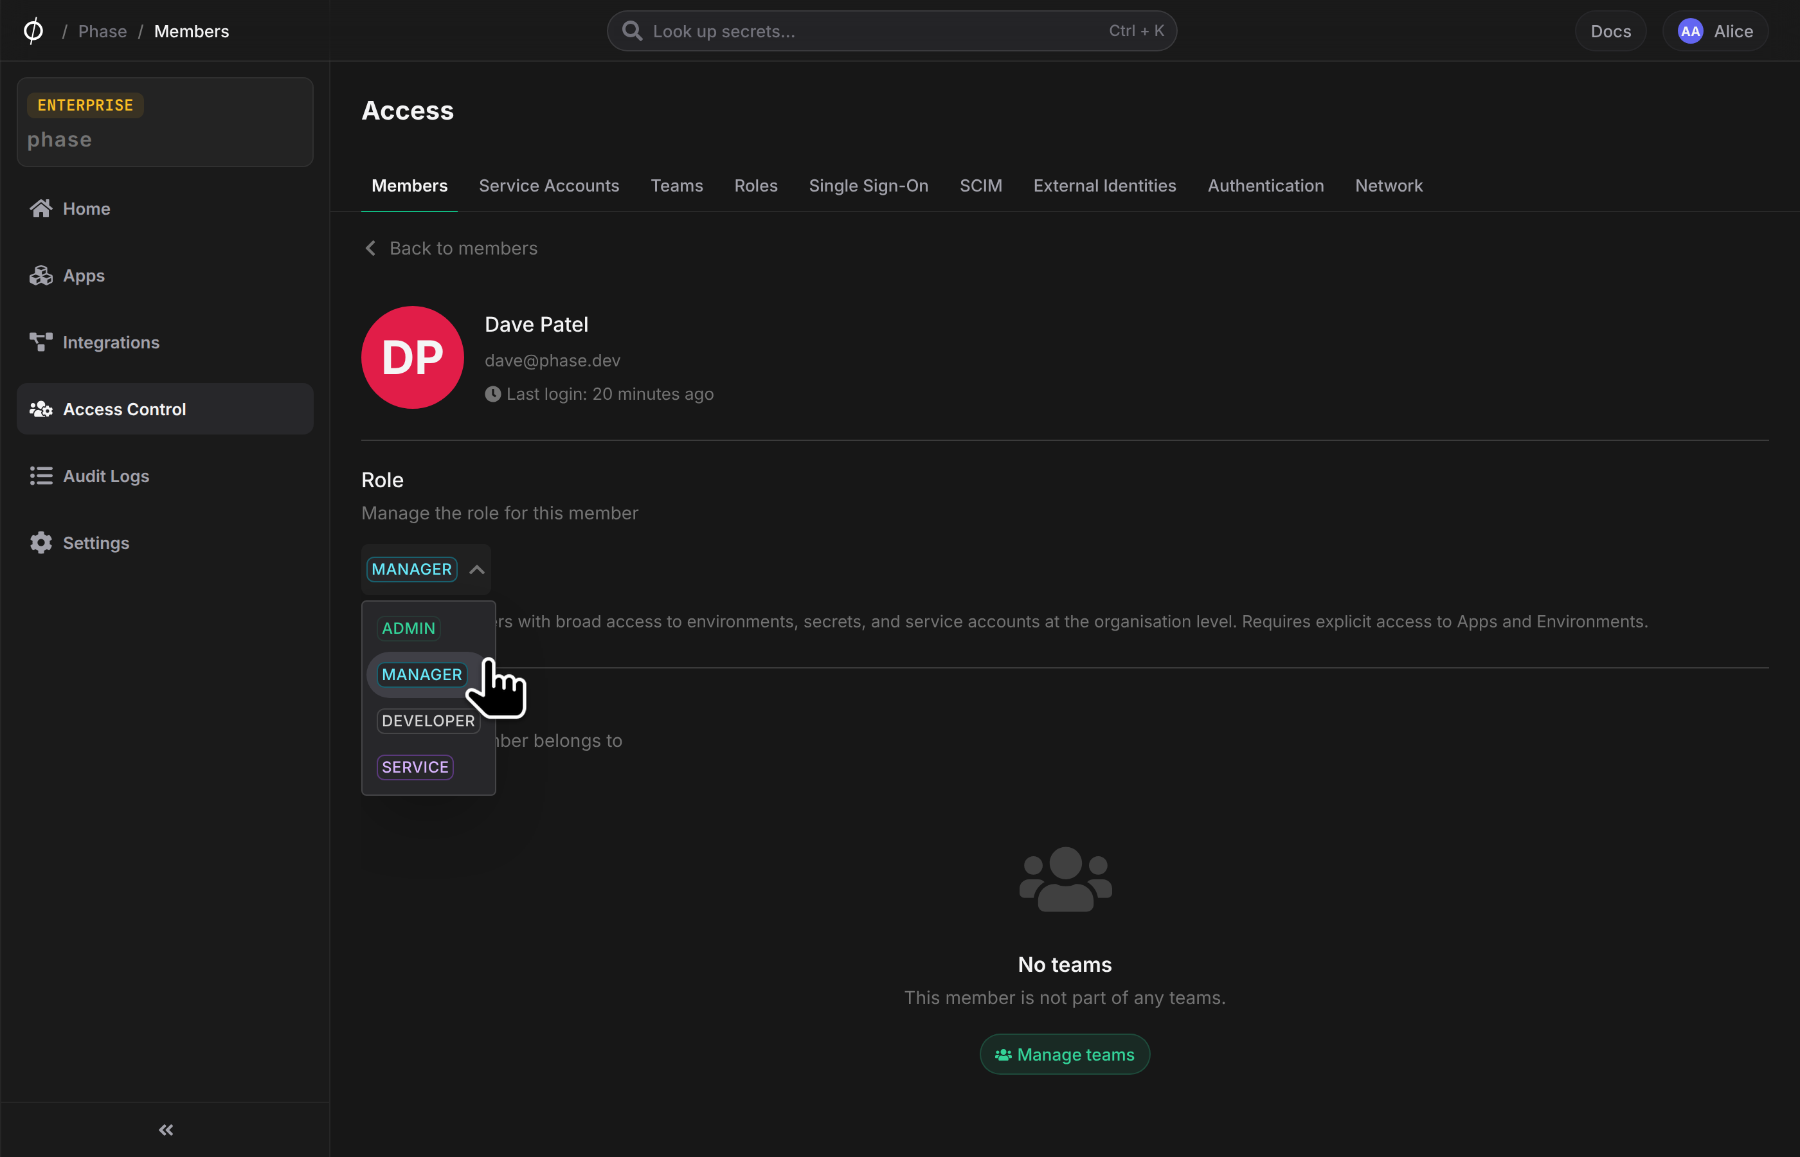Screen dimensions: 1800x1157
Task: Click the Phase logo icon in header
Action: pyautogui.click(x=33, y=31)
